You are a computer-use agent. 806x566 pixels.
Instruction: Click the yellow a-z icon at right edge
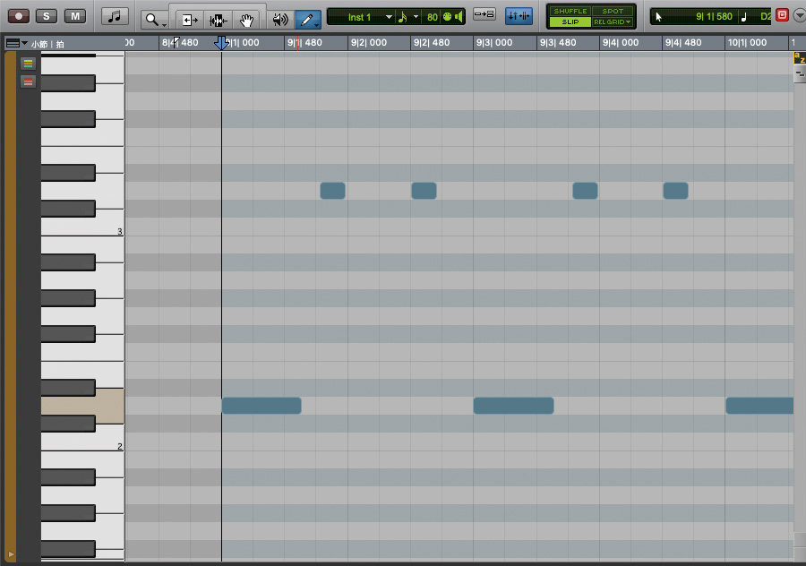pyautogui.click(x=800, y=58)
